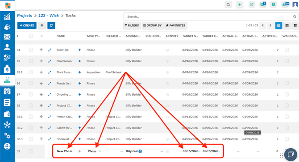Sort by Task Type column header
Screen dimensions: 299x162
pos(93,36)
